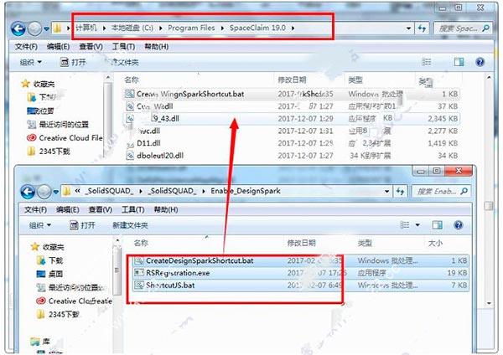Select RSRegistration.exe file
Image resolution: width=503 pixels, height=355 pixels.
pos(300,273)
